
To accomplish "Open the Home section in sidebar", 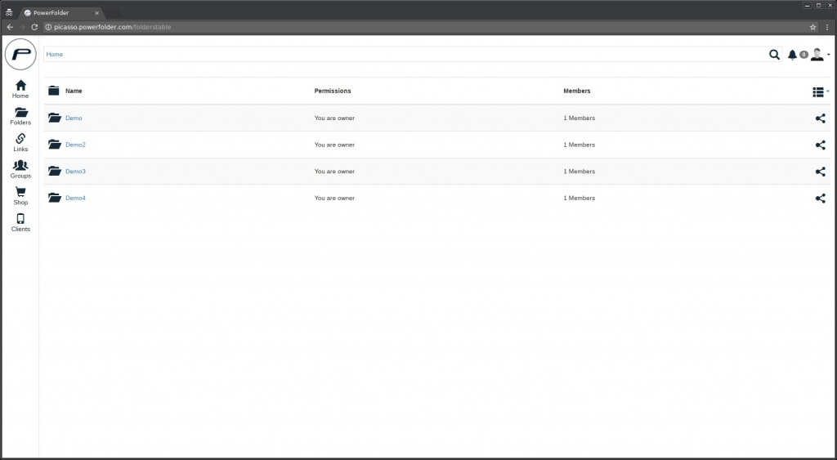I will pos(20,89).
